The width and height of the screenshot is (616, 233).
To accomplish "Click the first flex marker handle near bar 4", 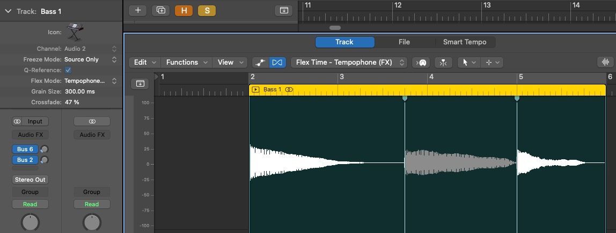I will (405, 99).
